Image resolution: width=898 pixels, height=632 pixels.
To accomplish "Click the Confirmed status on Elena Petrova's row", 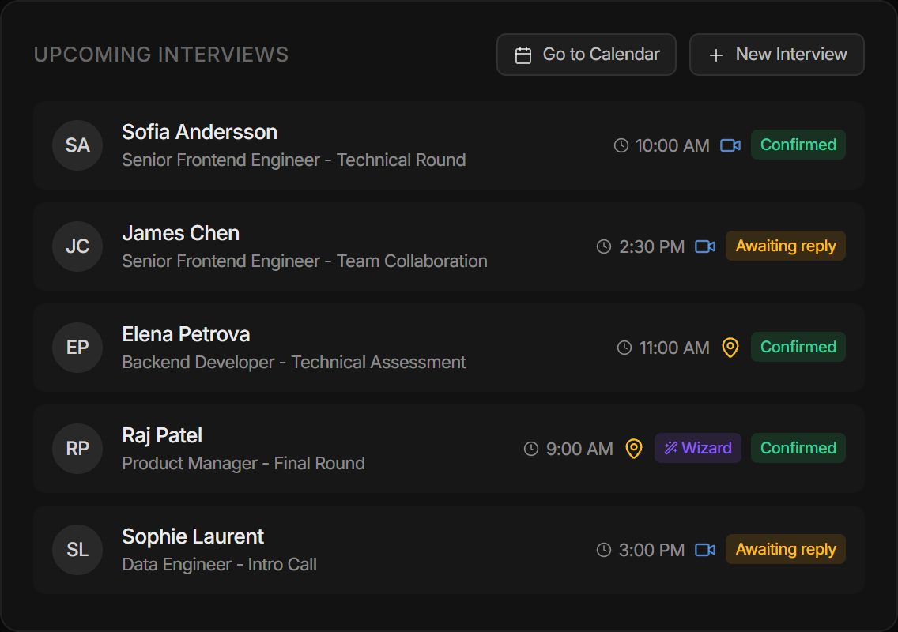I will [x=798, y=347].
